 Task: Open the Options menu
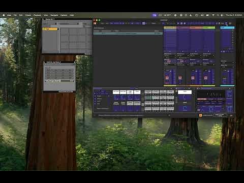pos(64,15)
